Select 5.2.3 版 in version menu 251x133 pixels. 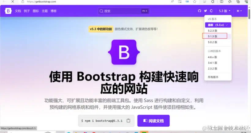click(x=218, y=31)
